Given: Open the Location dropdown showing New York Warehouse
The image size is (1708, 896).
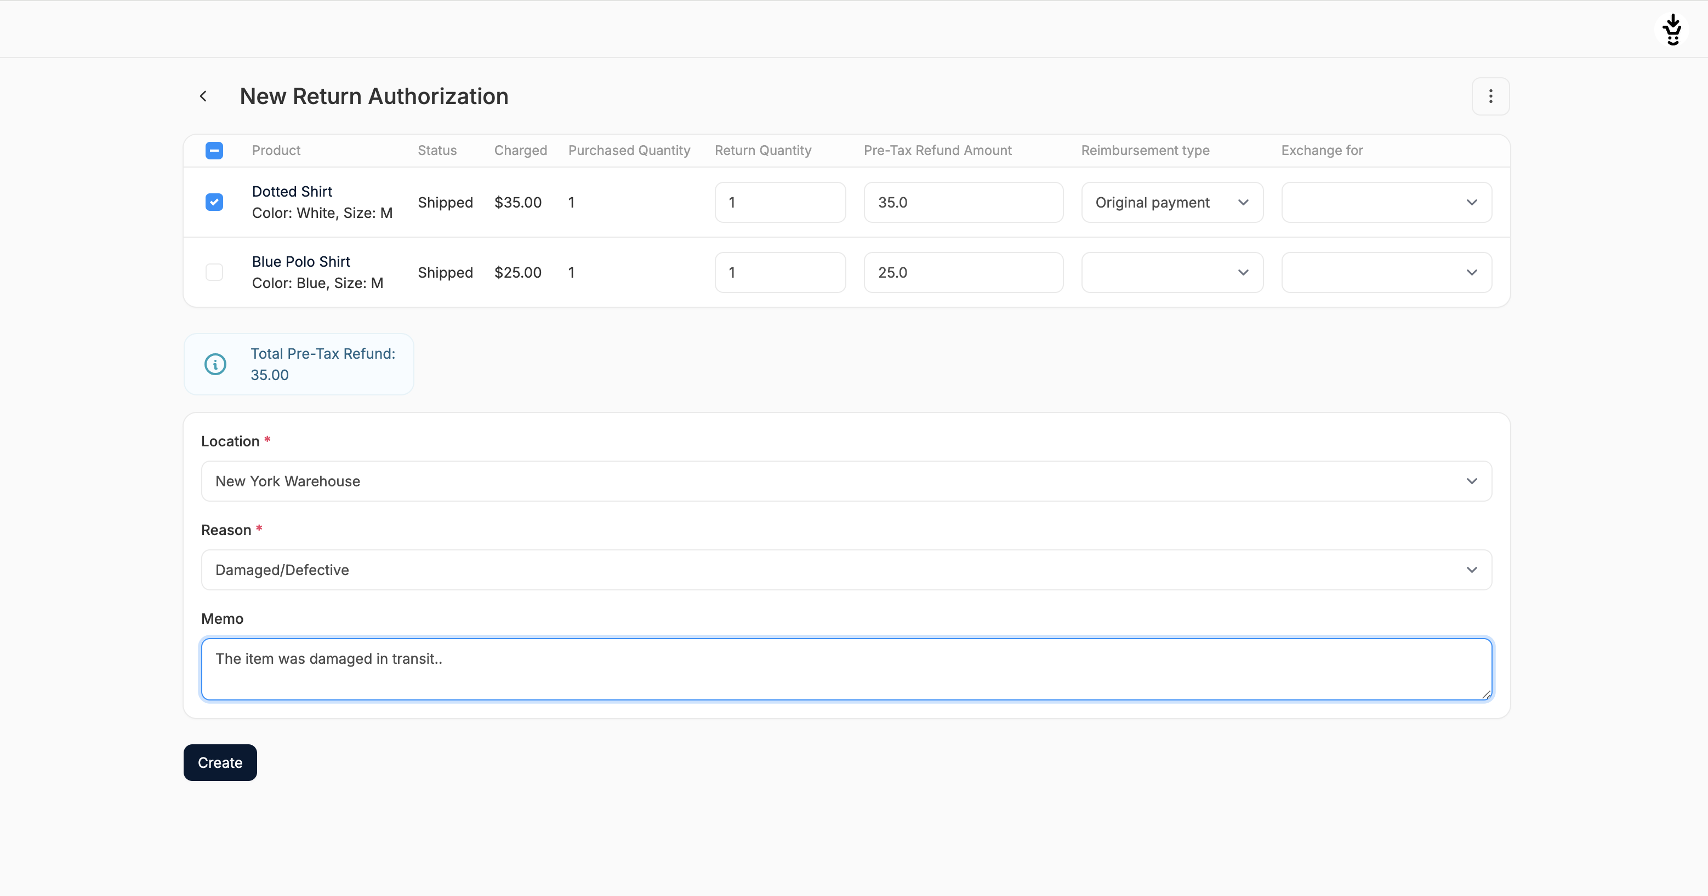Looking at the screenshot, I should pyautogui.click(x=846, y=481).
